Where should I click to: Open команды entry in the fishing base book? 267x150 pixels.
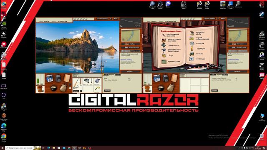click(x=197, y=59)
